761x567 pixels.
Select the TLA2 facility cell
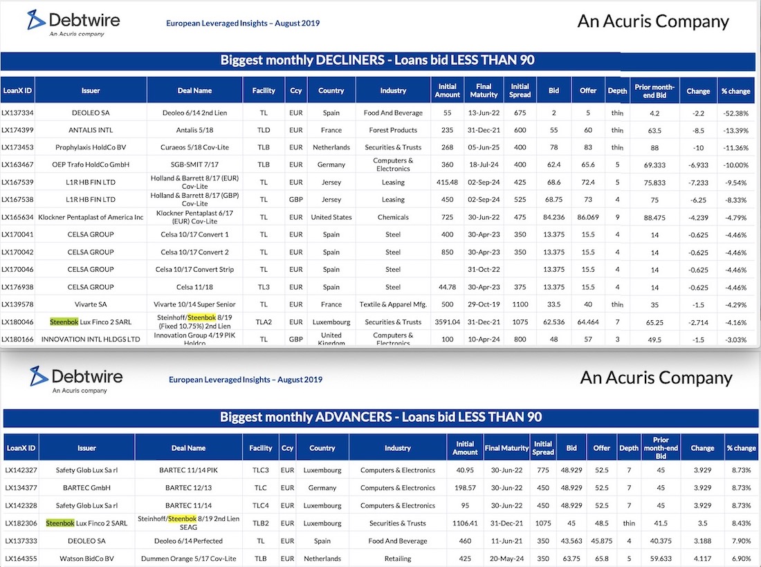[x=264, y=322]
